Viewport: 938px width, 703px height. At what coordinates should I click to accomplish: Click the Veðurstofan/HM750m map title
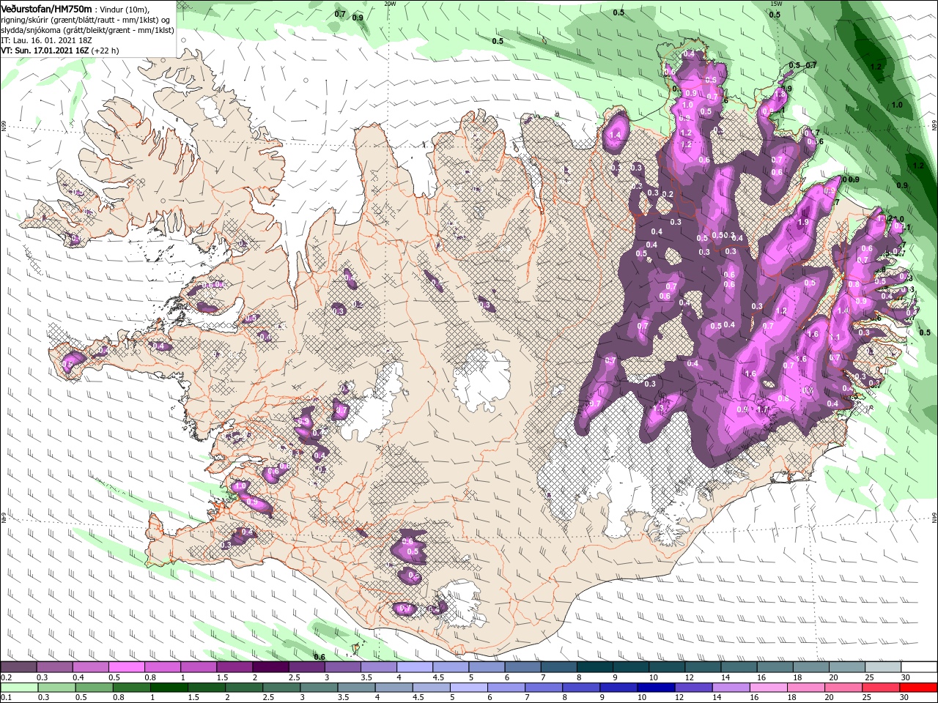[x=46, y=8]
